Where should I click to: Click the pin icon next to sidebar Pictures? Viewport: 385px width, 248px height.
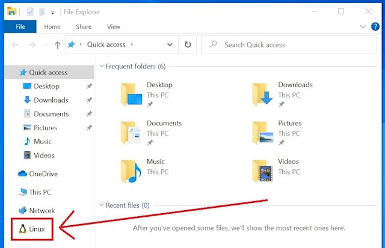tap(89, 127)
